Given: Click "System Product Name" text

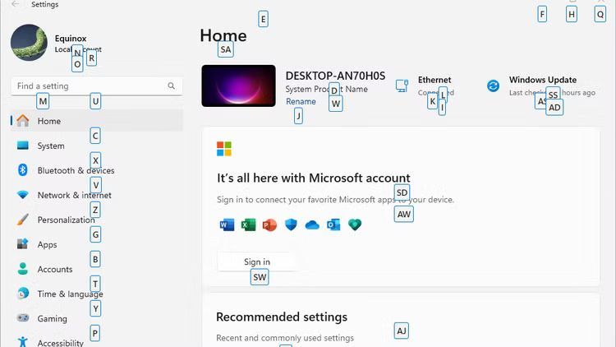Looking at the screenshot, I should coord(326,90).
